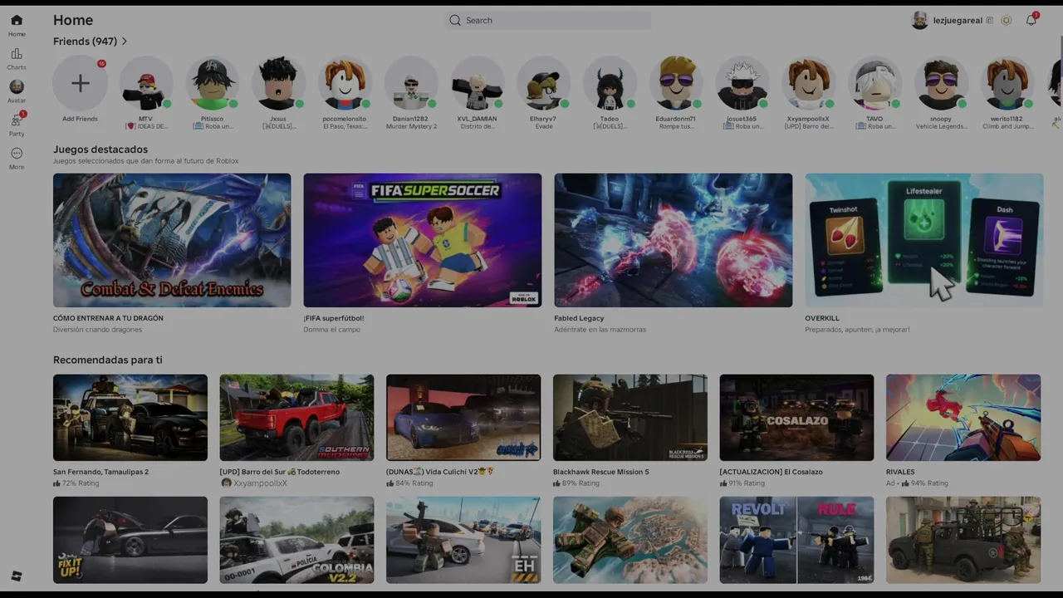The width and height of the screenshot is (1063, 598).
Task: Expand the Friends (947) chevron
Action: 125,42
